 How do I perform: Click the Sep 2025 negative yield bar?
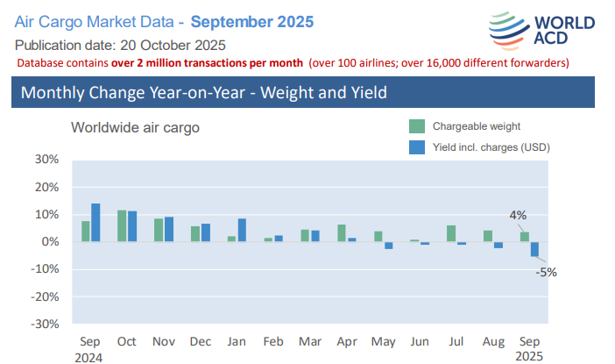pyautogui.click(x=534, y=249)
